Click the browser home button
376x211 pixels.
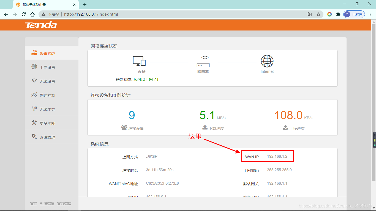[32, 14]
